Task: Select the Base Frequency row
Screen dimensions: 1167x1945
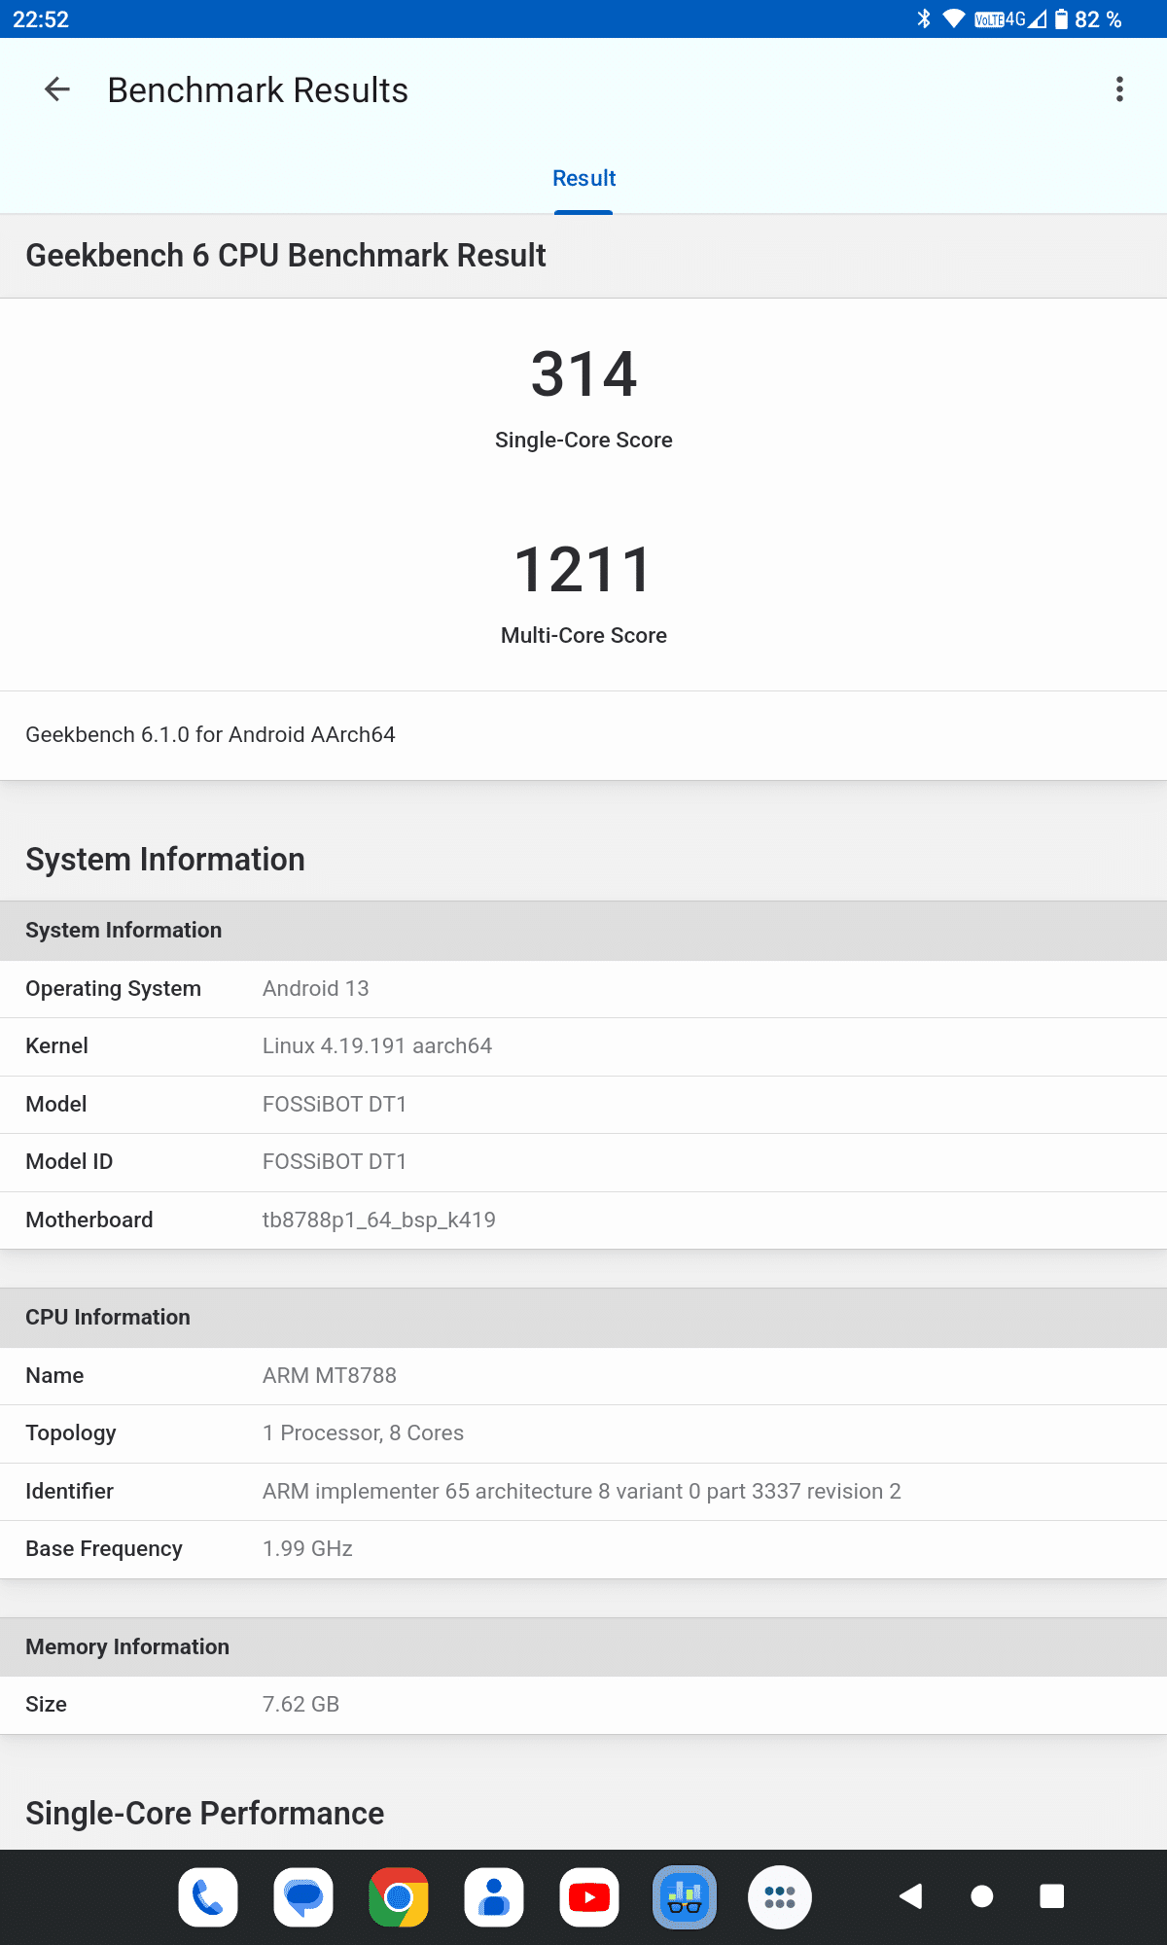Action: pyautogui.click(x=583, y=1548)
